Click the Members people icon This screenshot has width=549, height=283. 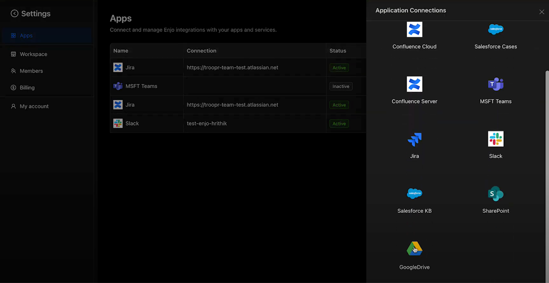pos(13,71)
